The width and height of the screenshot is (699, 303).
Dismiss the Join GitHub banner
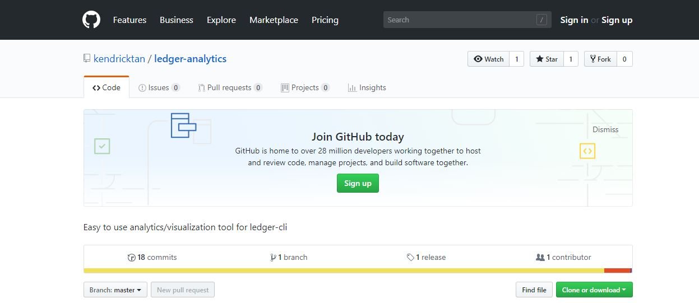point(605,129)
